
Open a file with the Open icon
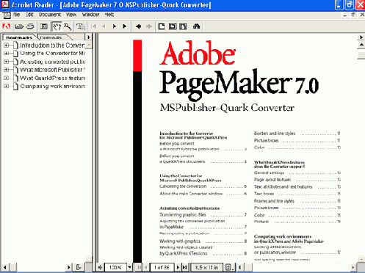click(x=19, y=26)
